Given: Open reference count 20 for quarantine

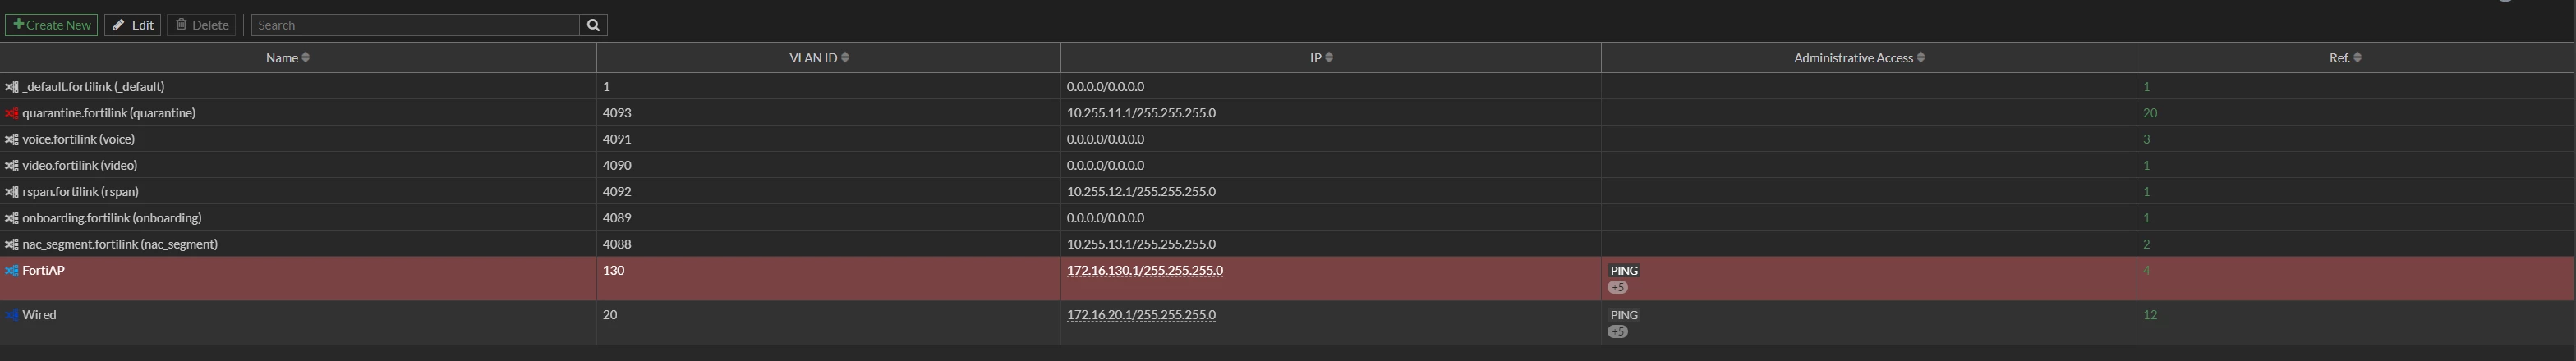Looking at the screenshot, I should [2150, 113].
